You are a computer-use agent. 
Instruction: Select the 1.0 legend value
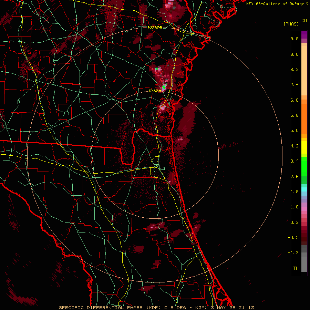click(294, 207)
